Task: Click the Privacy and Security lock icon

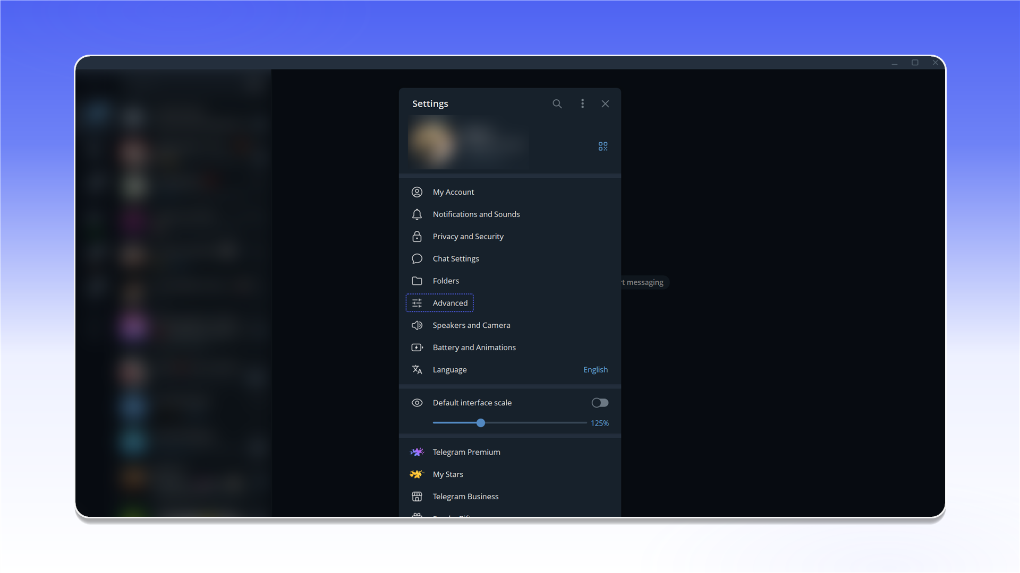Action: 417,237
